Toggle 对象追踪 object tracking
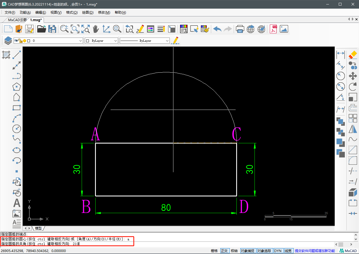This screenshot has height=254, width=359. [x=264, y=251]
